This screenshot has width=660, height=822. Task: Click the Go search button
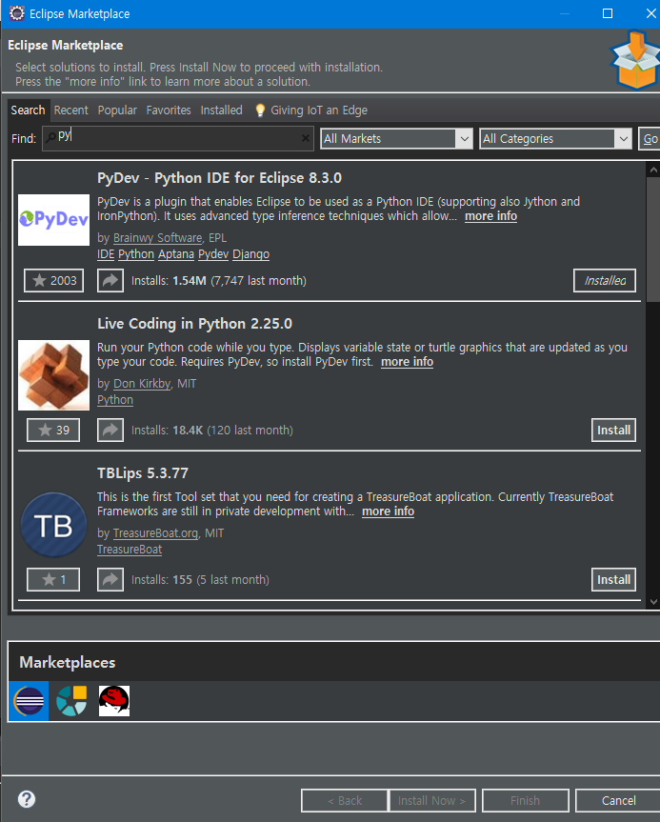[650, 138]
